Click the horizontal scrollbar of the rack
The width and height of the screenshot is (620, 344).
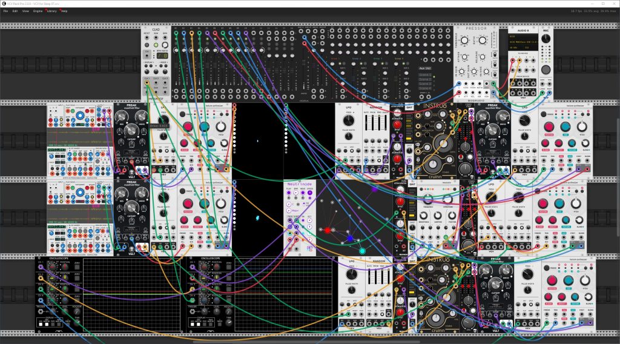point(306,342)
